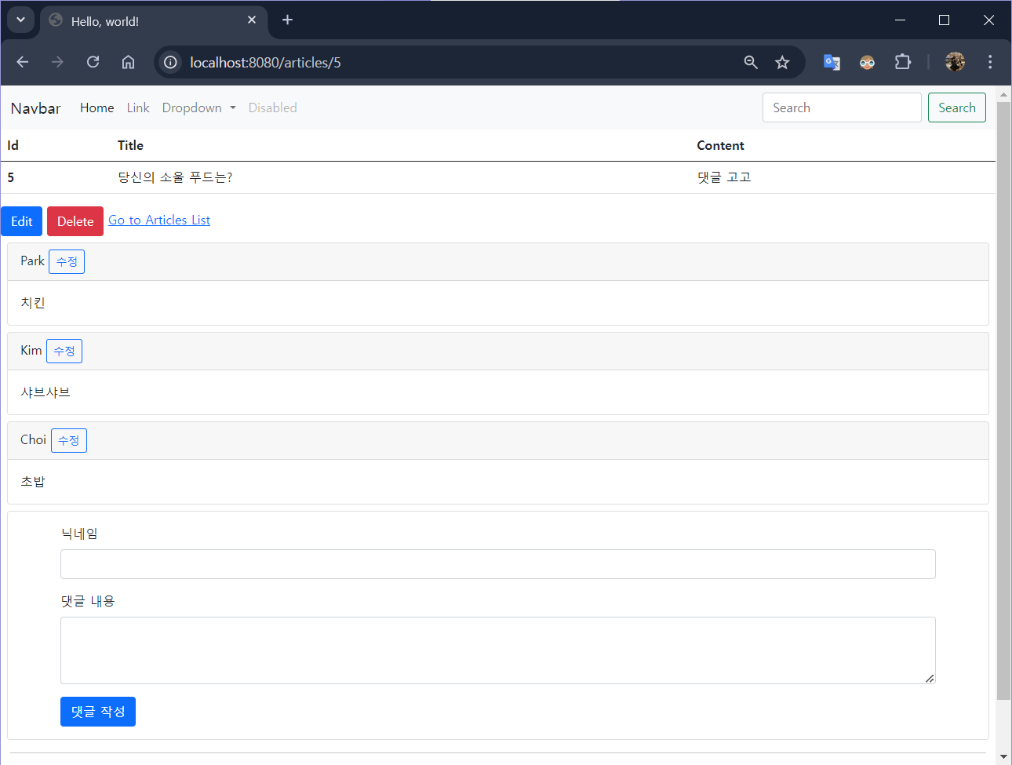Minimize the browser window
Image resolution: width=1012 pixels, height=765 pixels.
point(900,20)
